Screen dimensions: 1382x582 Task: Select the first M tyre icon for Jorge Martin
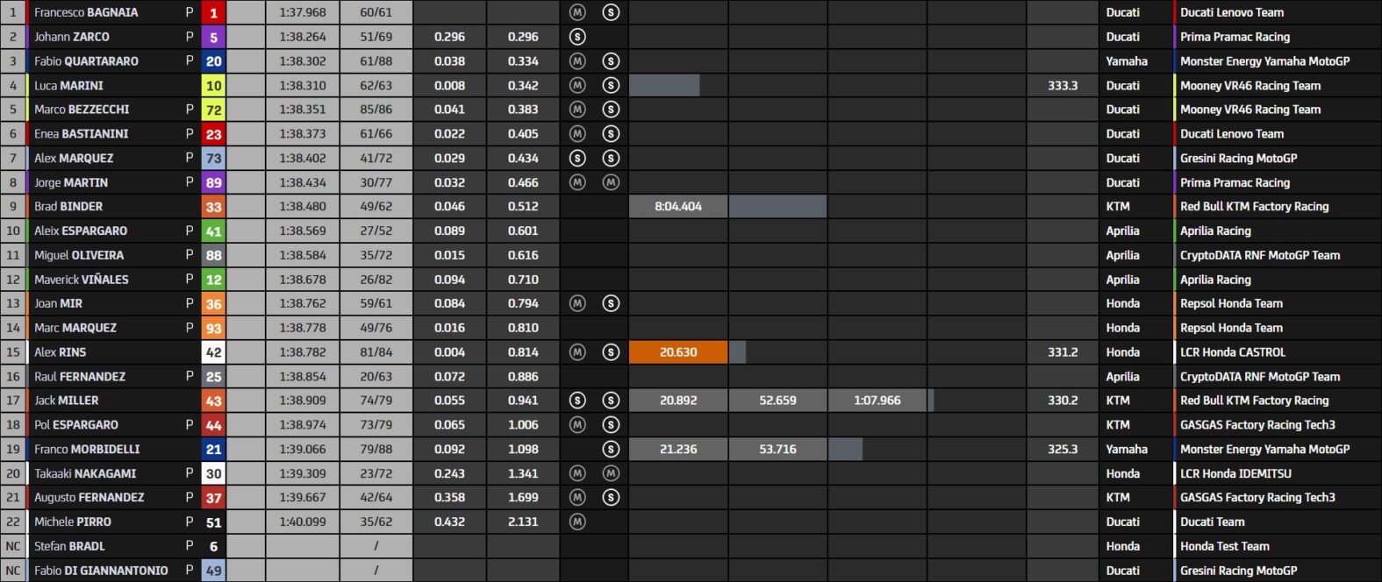pyautogui.click(x=577, y=182)
